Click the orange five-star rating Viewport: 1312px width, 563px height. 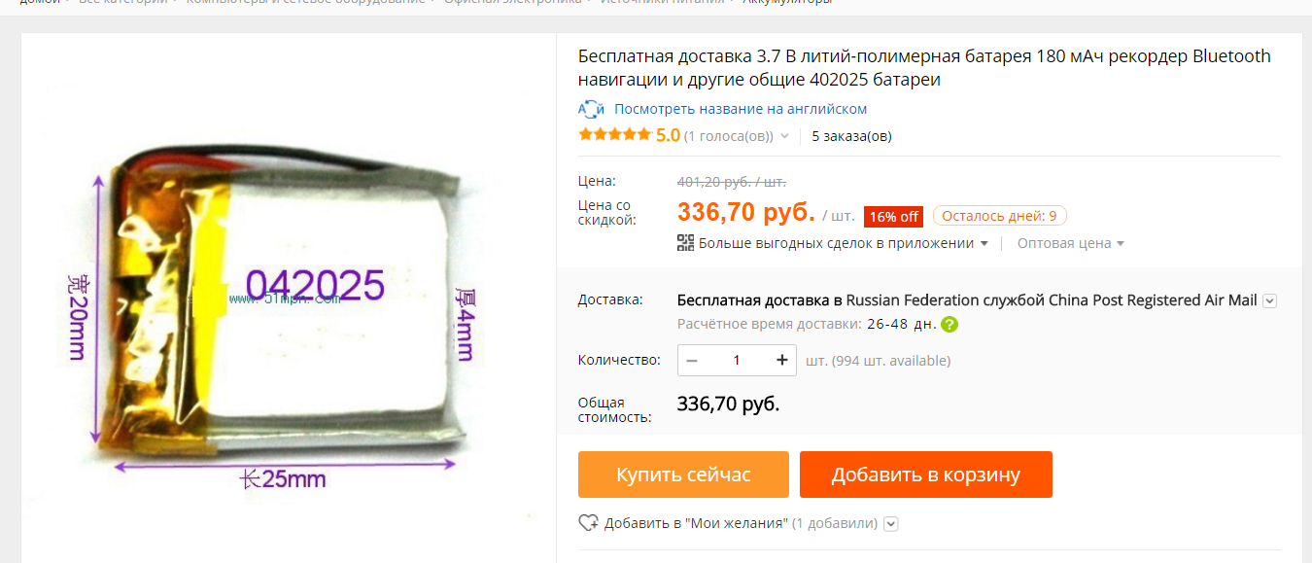pos(614,135)
